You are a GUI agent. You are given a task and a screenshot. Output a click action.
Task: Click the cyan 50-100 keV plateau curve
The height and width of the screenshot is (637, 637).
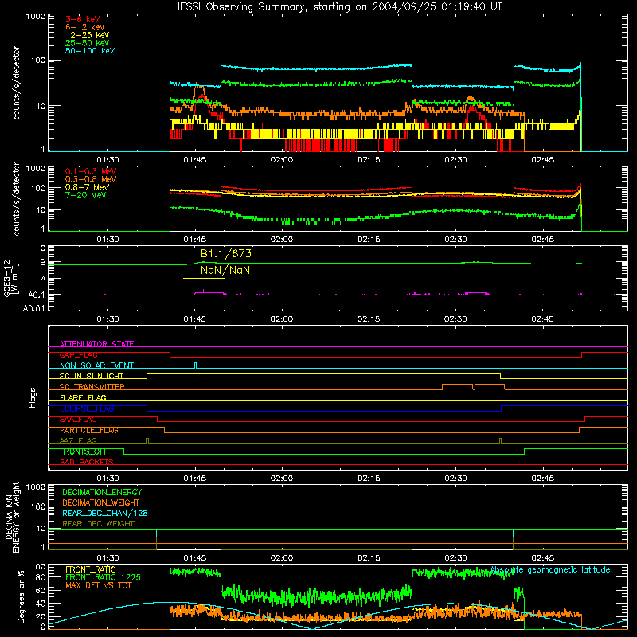pyautogui.click(x=316, y=68)
